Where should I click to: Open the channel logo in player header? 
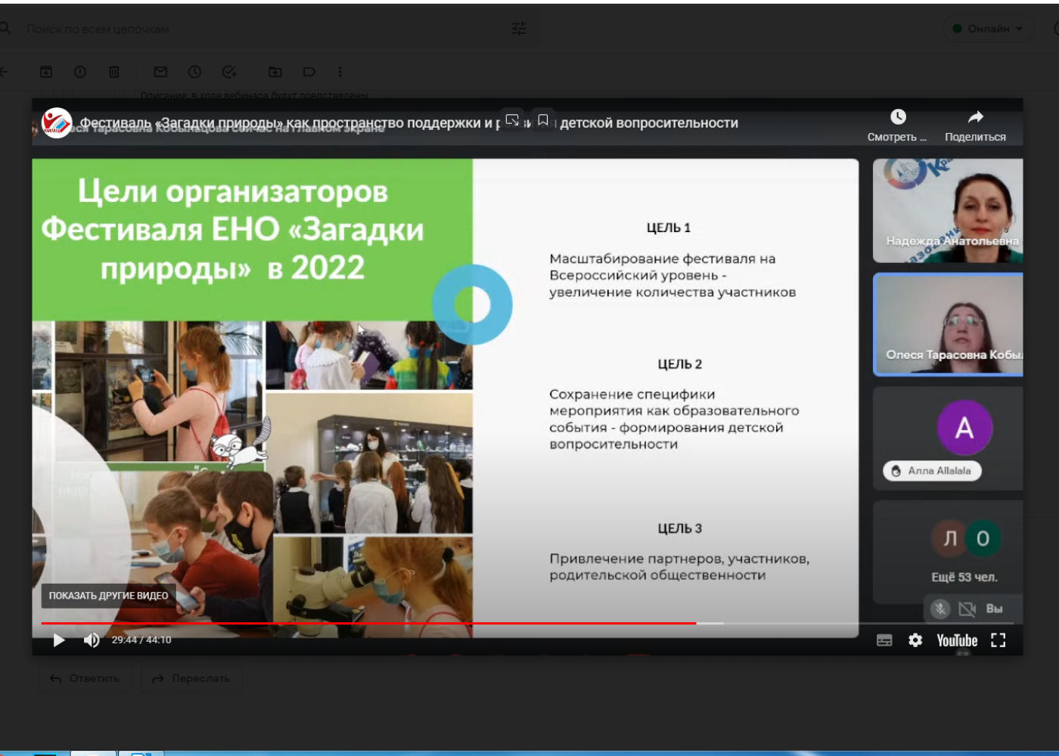[57, 122]
